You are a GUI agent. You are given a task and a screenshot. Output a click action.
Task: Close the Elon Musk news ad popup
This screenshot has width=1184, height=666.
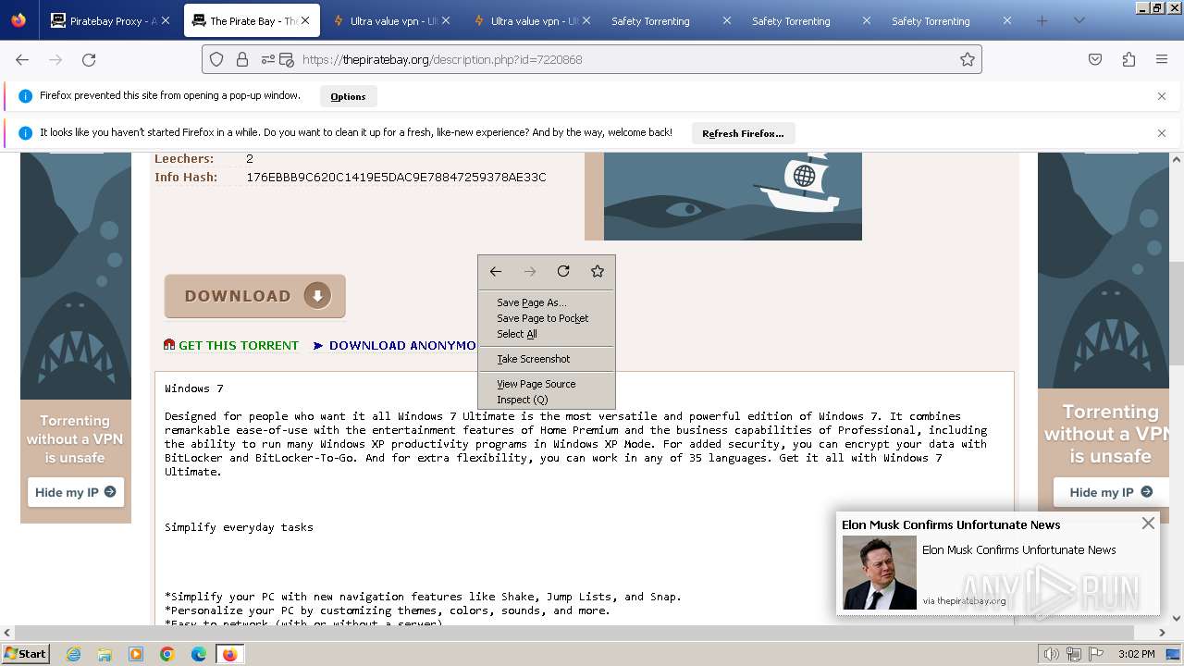(x=1148, y=523)
